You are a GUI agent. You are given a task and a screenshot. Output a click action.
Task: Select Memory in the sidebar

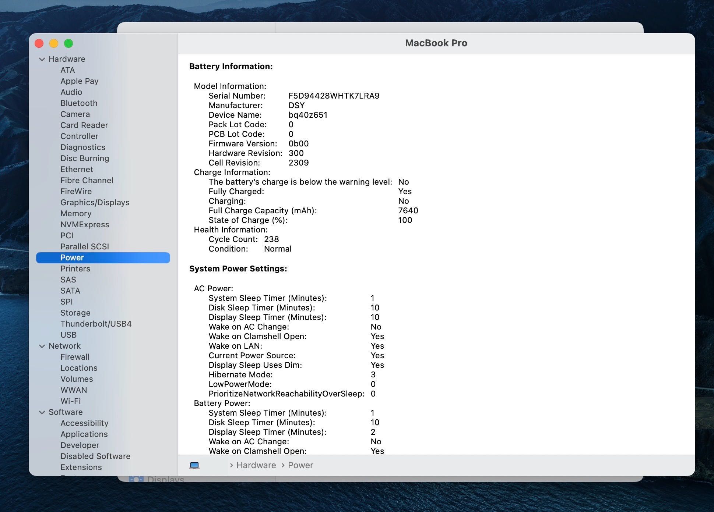click(76, 214)
